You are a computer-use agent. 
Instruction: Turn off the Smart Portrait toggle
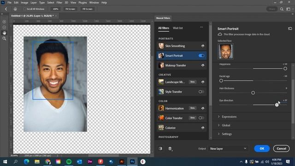tap(201, 56)
